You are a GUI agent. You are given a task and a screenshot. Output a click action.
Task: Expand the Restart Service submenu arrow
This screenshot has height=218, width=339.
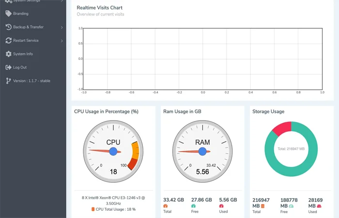pyautogui.click(x=62, y=41)
